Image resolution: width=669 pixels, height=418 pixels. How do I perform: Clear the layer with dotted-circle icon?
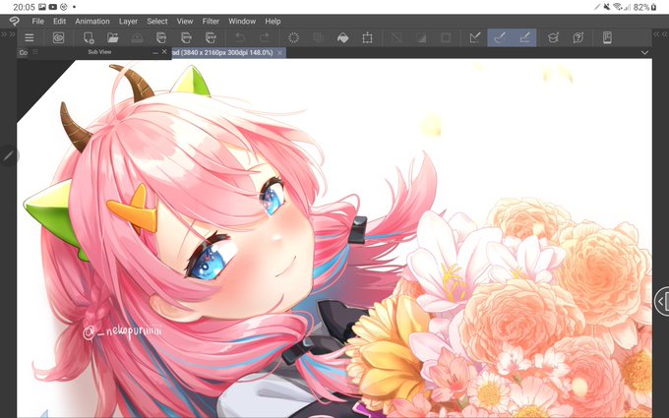293,38
